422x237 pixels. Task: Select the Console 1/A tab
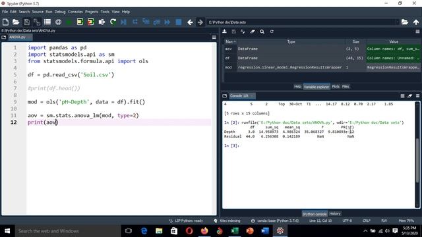click(242, 96)
